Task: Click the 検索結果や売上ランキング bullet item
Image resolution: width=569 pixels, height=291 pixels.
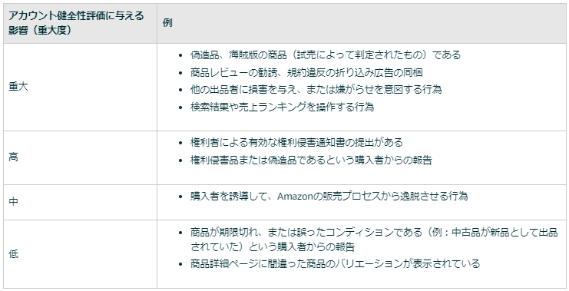Action: [x=282, y=107]
